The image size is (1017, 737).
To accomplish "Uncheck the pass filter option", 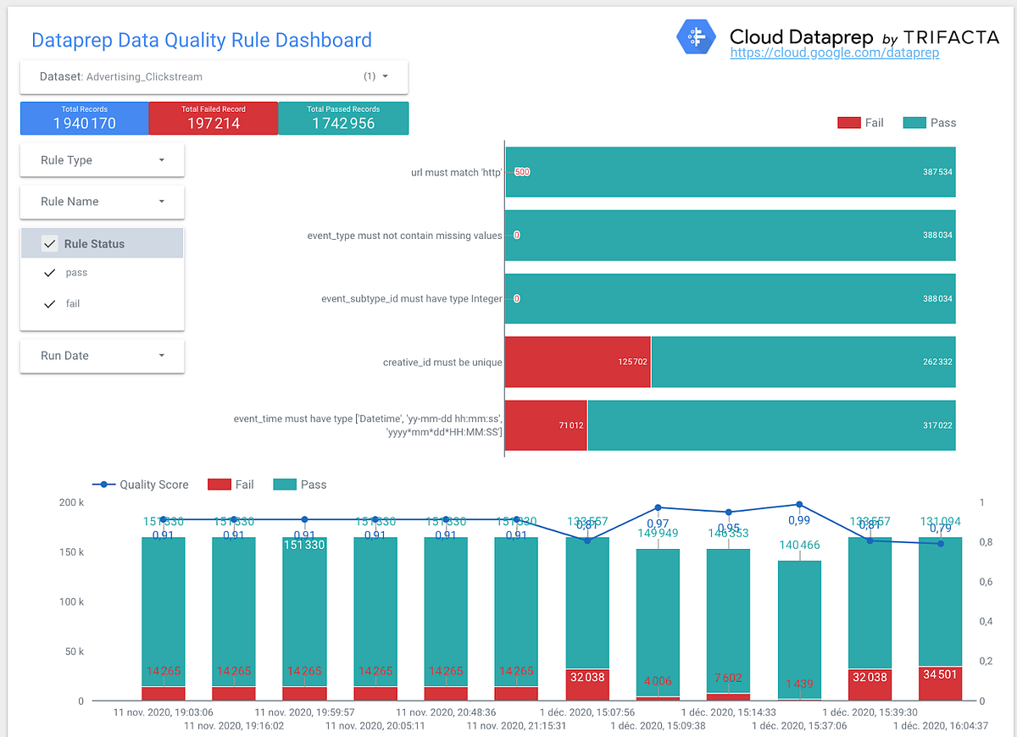I will (50, 272).
